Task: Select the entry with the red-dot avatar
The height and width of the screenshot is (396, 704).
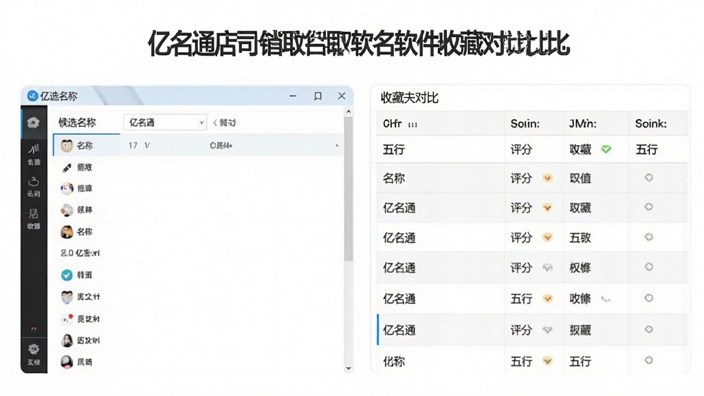Action: pyautogui.click(x=80, y=319)
